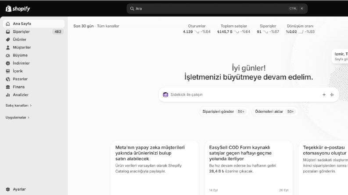Open Ana Sayfa in the sidebar
The width and height of the screenshot is (348, 195).
point(34,24)
